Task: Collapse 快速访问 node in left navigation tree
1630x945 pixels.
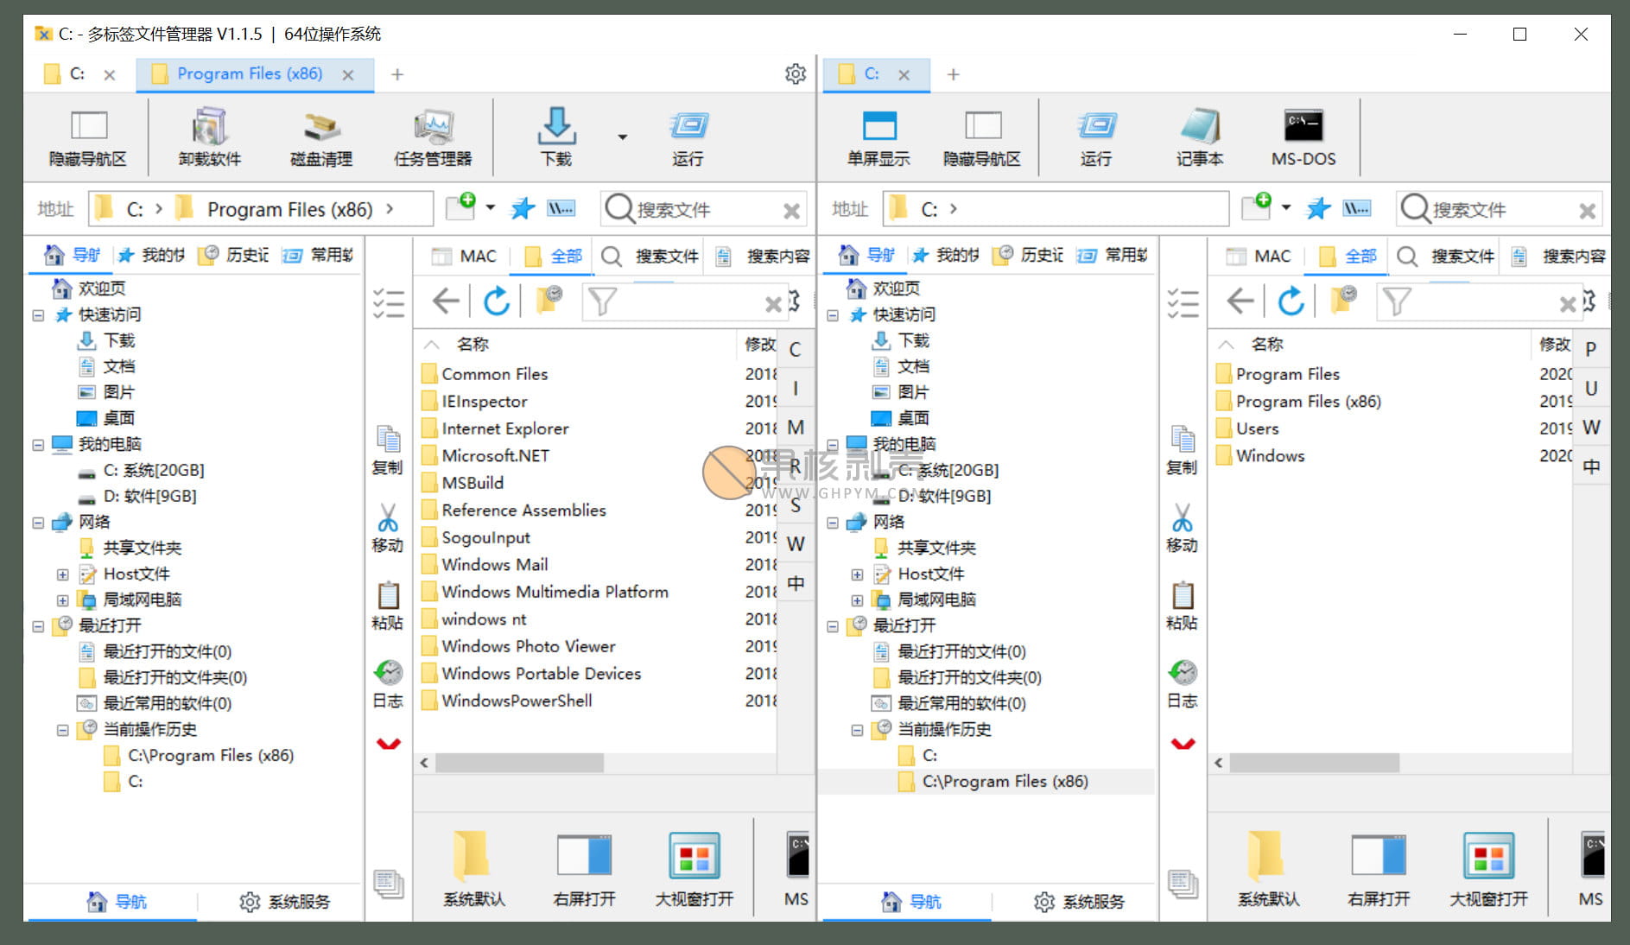Action: point(38,315)
